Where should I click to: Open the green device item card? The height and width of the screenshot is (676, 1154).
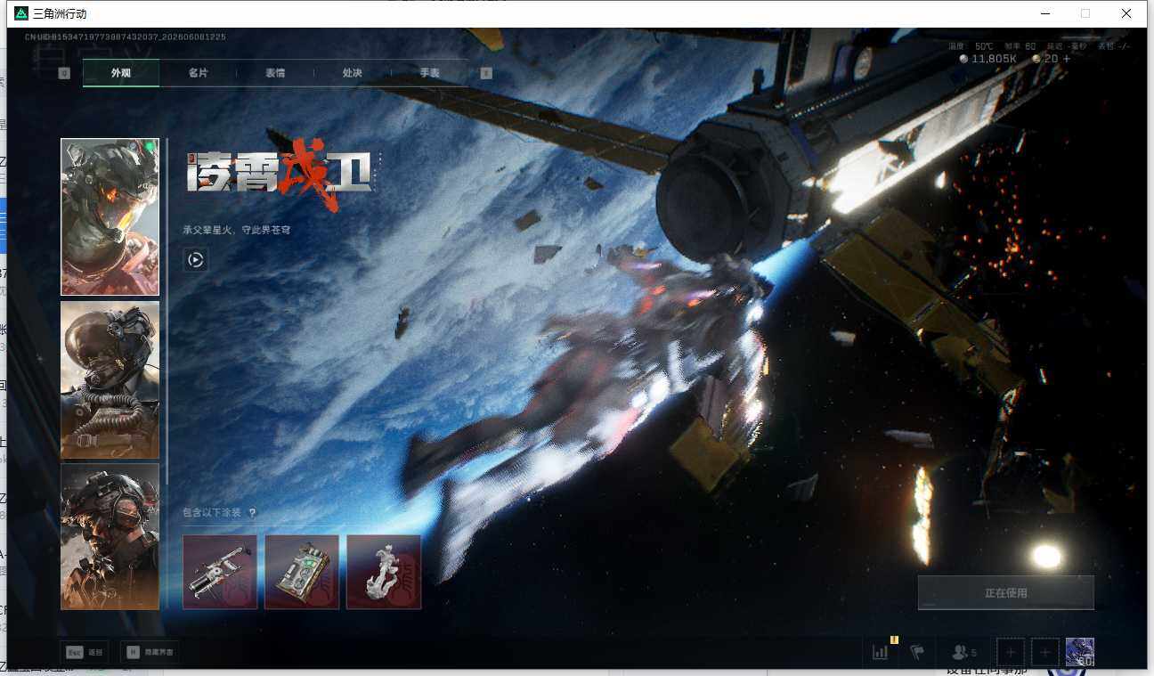302,572
